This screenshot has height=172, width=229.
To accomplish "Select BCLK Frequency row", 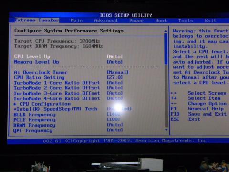I will [34, 115].
